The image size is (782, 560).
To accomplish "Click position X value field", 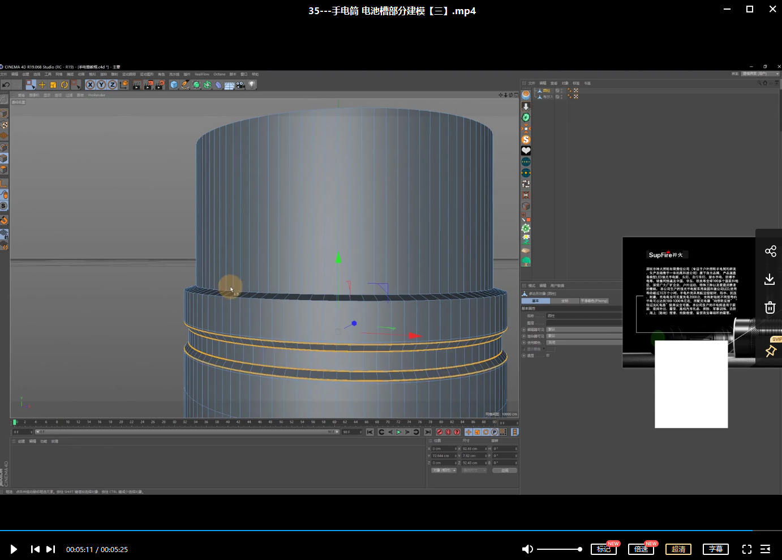I will coord(444,449).
